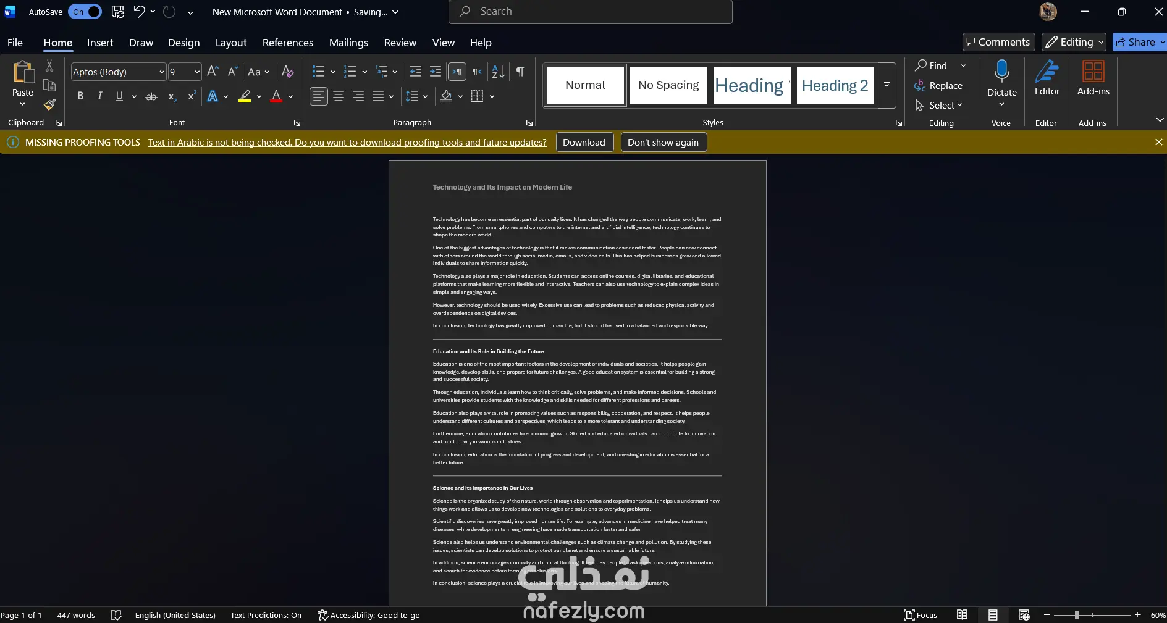Viewport: 1167px width, 623px height.
Task: Open the File menu
Action: (15, 43)
